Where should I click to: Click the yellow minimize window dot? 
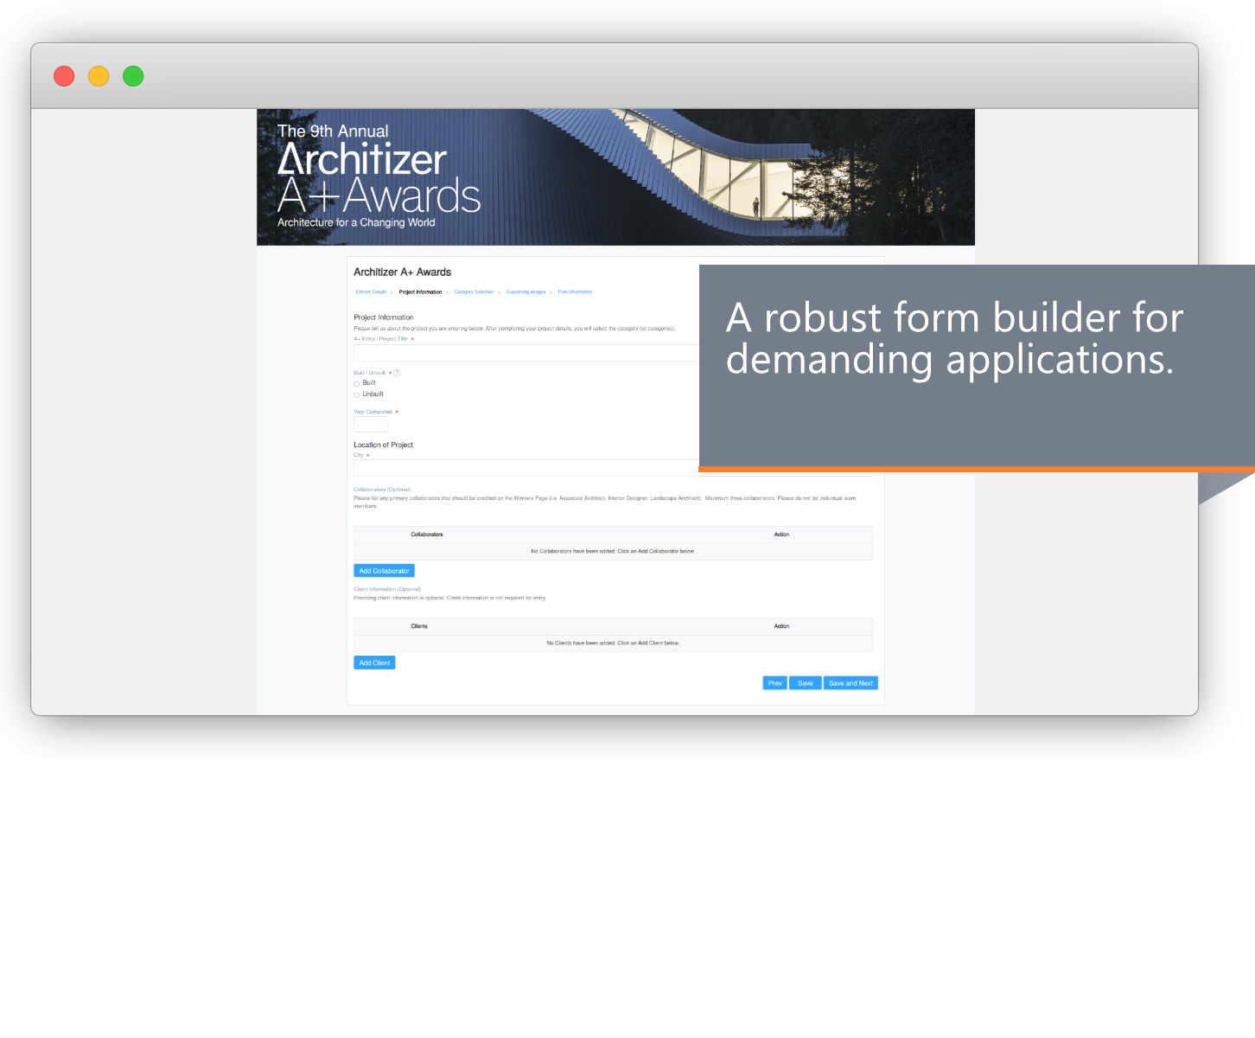coord(99,76)
